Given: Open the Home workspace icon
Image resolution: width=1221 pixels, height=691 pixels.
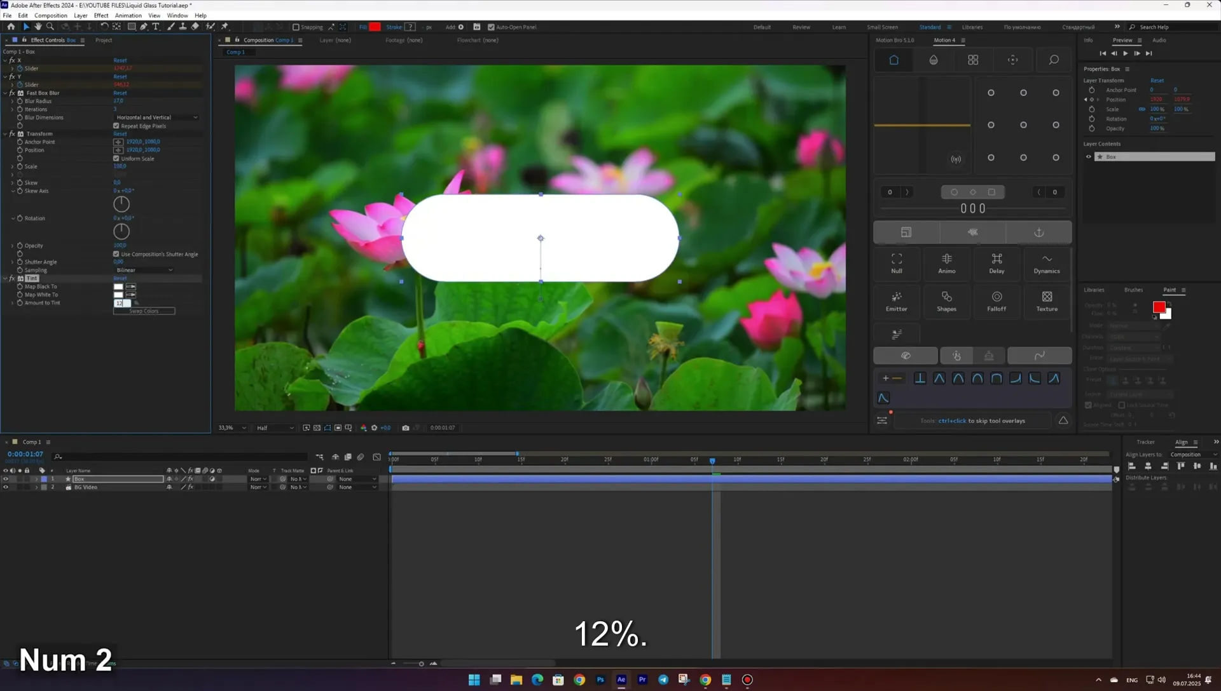Looking at the screenshot, I should pos(11,27).
